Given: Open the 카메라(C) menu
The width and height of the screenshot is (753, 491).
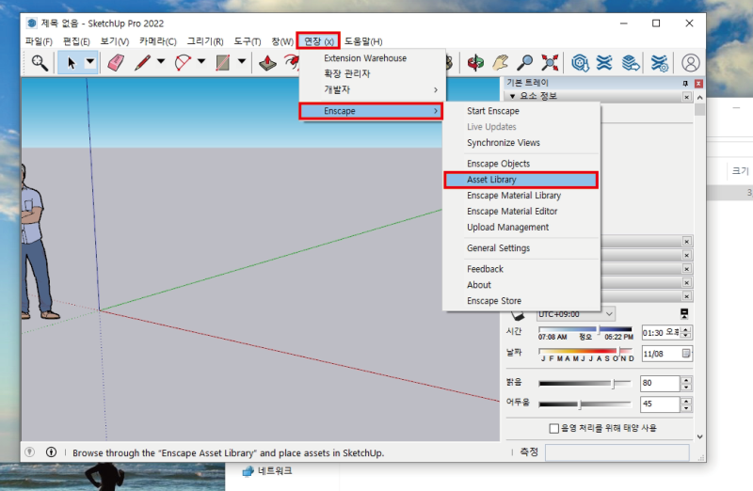Looking at the screenshot, I should pos(158,41).
